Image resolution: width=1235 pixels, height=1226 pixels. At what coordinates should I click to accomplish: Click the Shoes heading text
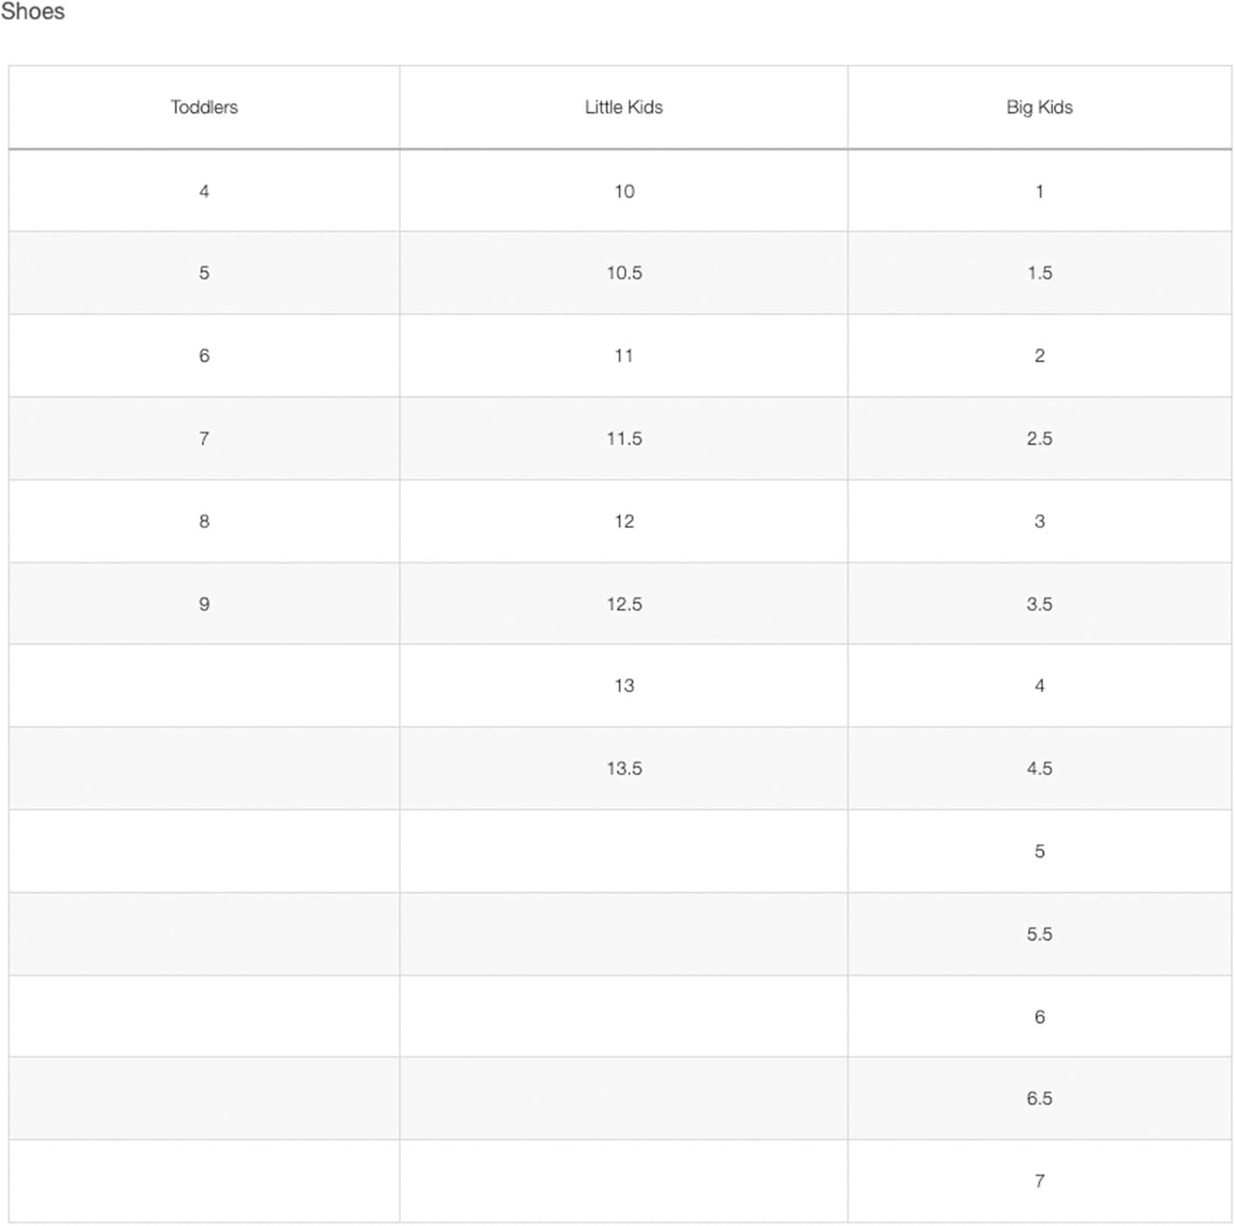[x=33, y=12]
